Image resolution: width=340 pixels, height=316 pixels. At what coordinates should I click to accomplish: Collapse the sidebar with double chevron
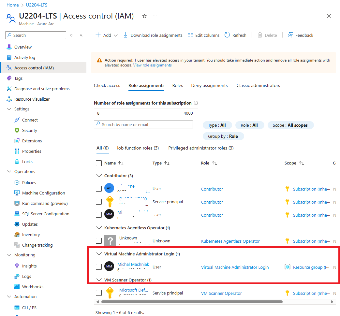(x=81, y=35)
